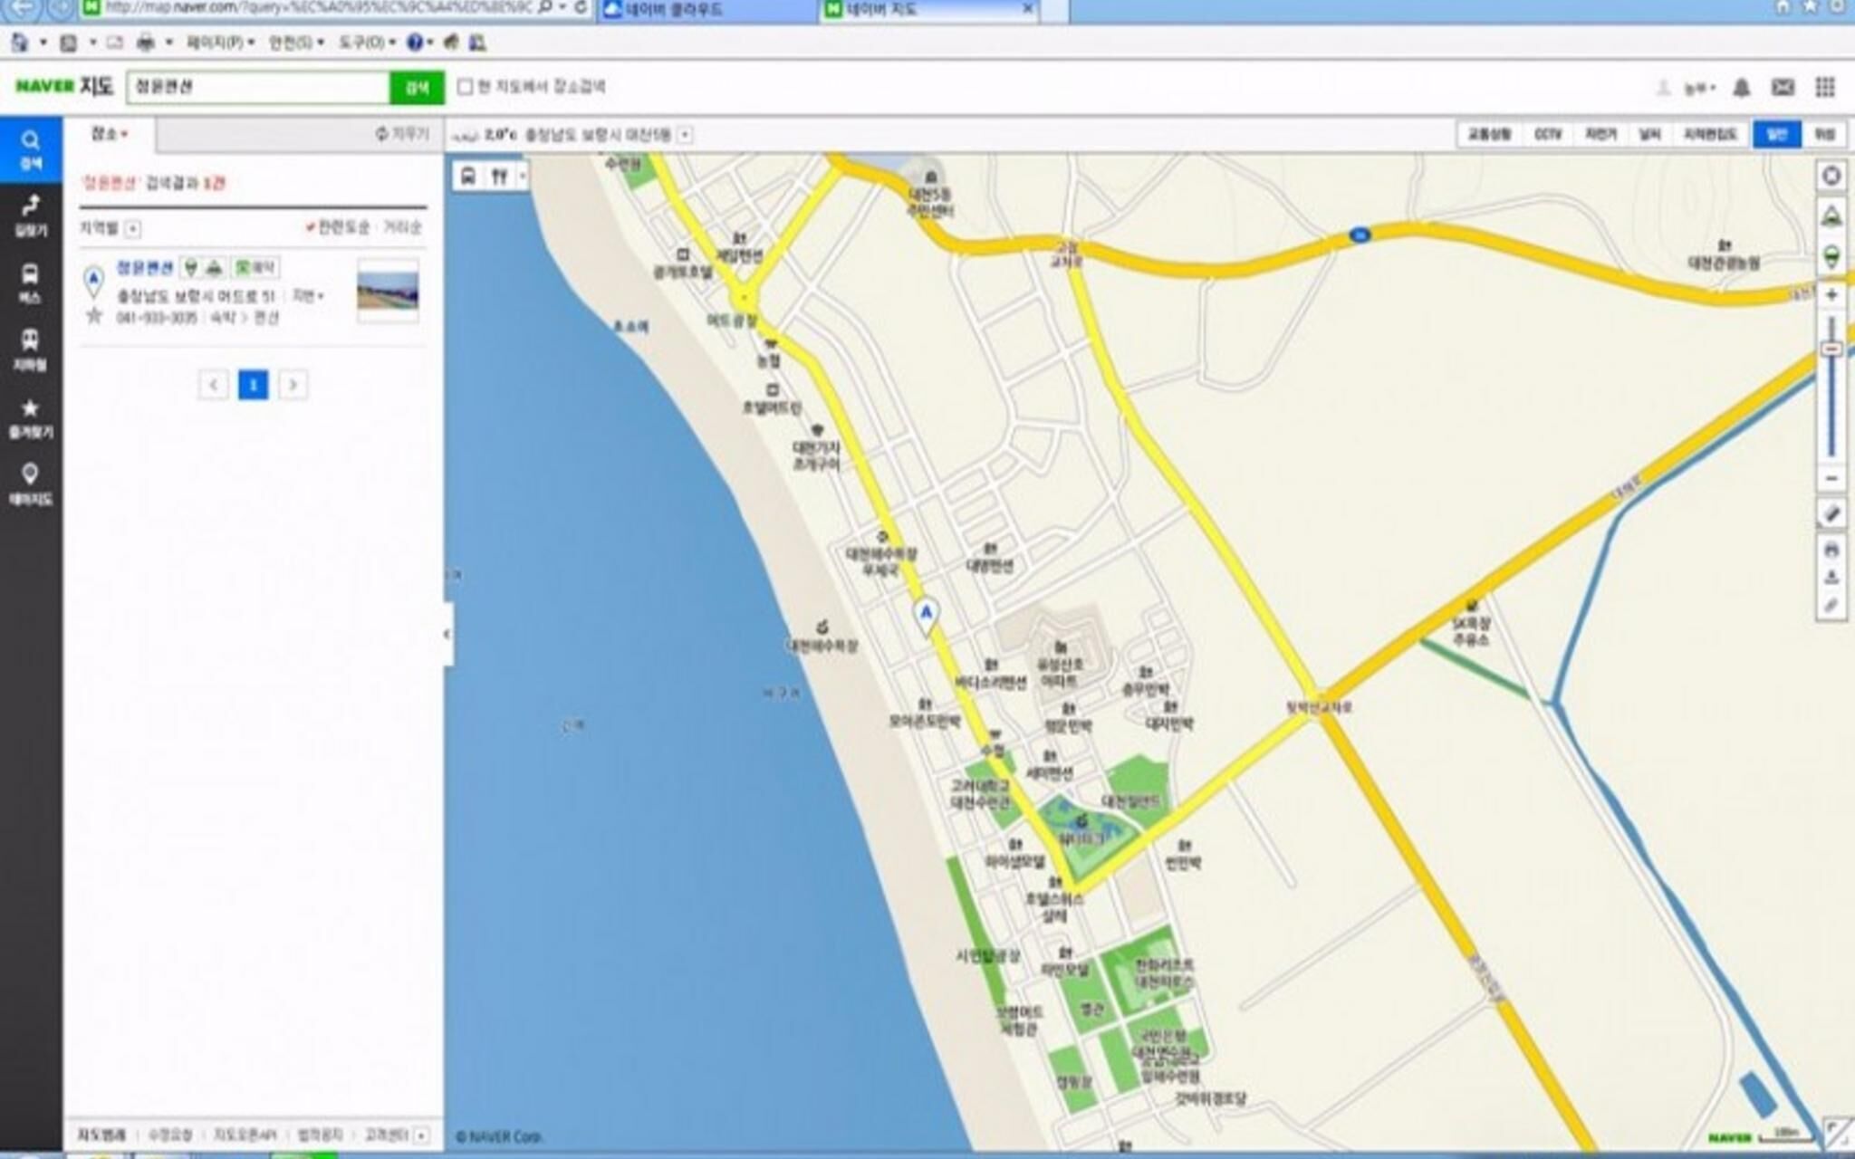Select the distance ruler measure tool
The width and height of the screenshot is (1855, 1159).
click(x=1831, y=513)
